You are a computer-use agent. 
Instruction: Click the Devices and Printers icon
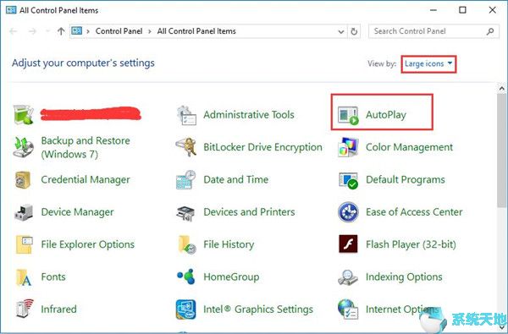[185, 213]
